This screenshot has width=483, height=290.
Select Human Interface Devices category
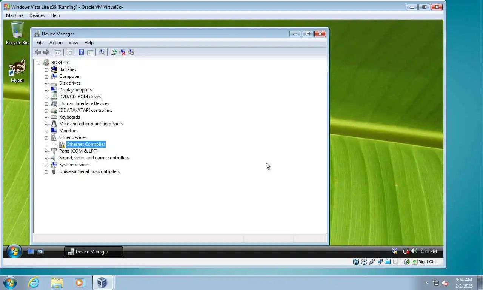point(84,103)
